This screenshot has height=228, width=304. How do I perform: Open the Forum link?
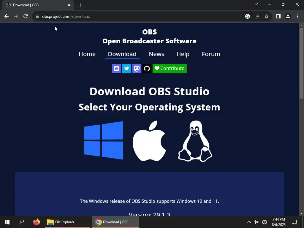[x=211, y=54]
